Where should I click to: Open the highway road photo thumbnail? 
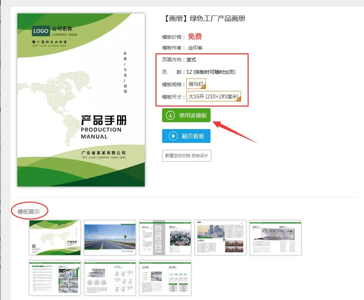pyautogui.click(x=110, y=238)
